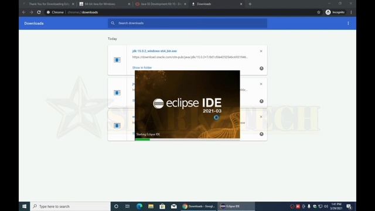Screen dimensions: 375x211
Task: Launch Microsoft Edge from taskbar
Action: [x=139, y=206]
